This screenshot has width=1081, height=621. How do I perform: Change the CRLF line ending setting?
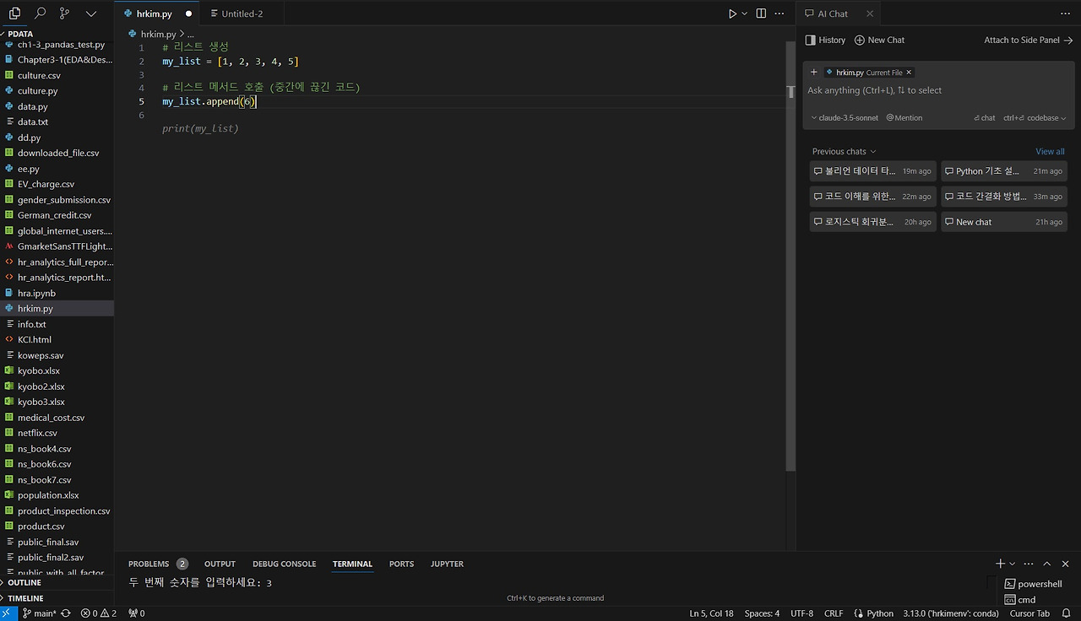834,613
